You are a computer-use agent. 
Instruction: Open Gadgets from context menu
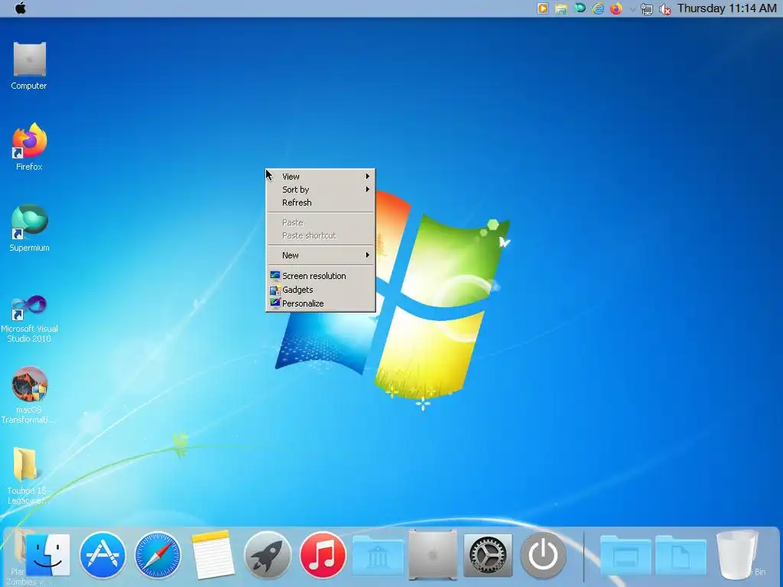pos(320,290)
